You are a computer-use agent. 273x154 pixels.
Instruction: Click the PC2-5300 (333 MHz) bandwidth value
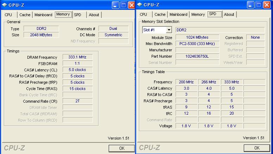tap(197, 44)
